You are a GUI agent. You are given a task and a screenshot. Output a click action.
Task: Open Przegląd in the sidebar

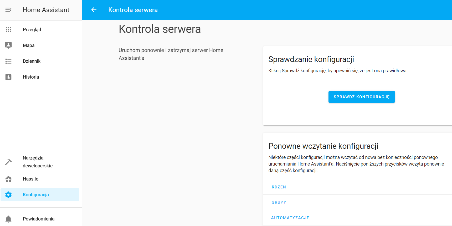pos(32,30)
